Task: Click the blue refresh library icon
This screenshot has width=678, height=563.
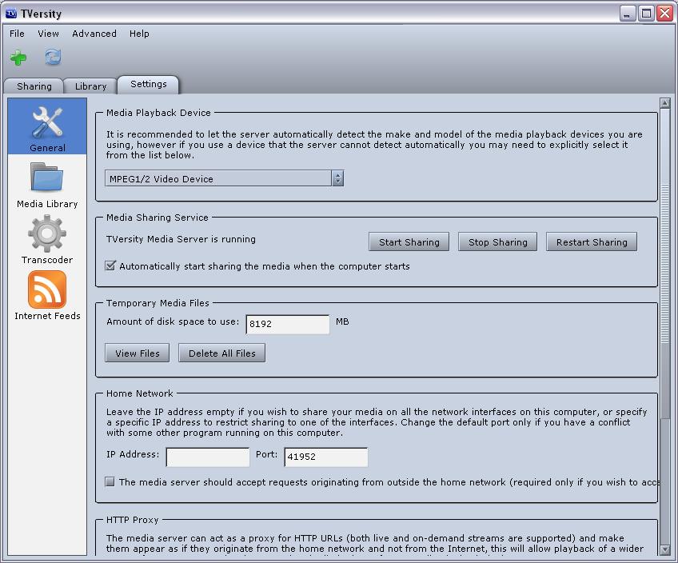Action: [x=53, y=57]
